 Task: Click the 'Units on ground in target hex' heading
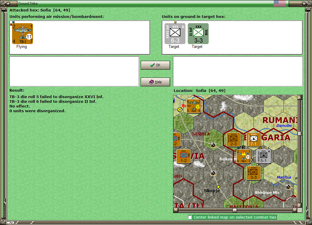click(194, 17)
